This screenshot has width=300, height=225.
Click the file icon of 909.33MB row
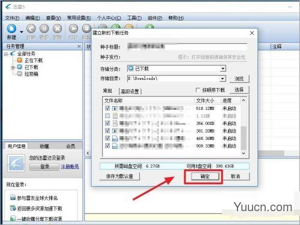(115, 146)
